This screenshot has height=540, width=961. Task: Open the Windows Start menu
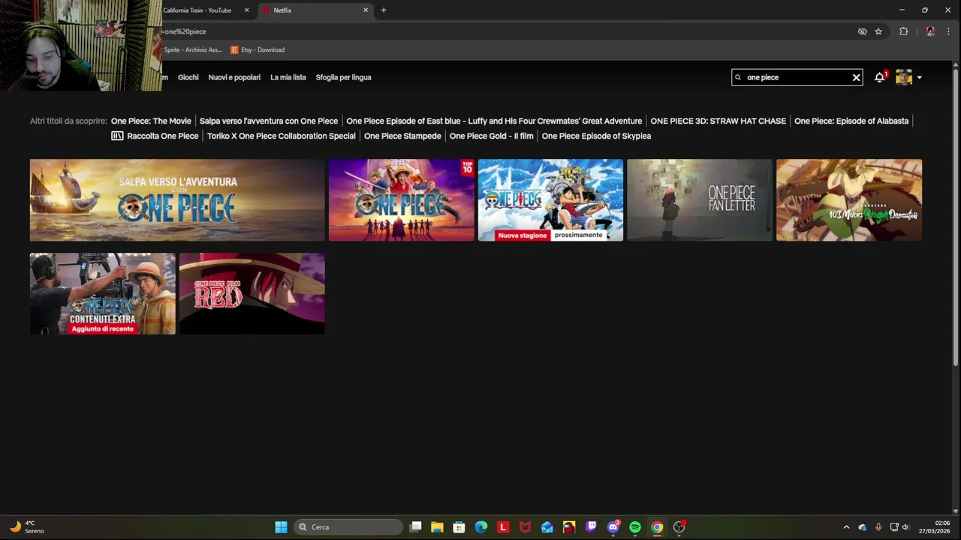click(281, 527)
